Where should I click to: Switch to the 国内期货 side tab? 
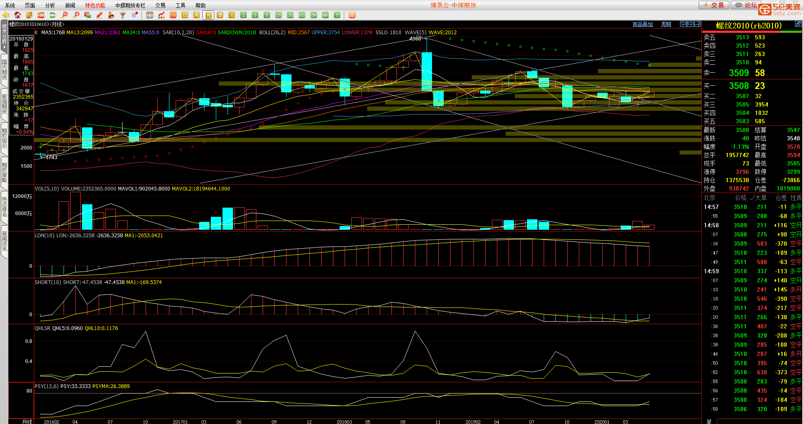[x=4, y=69]
